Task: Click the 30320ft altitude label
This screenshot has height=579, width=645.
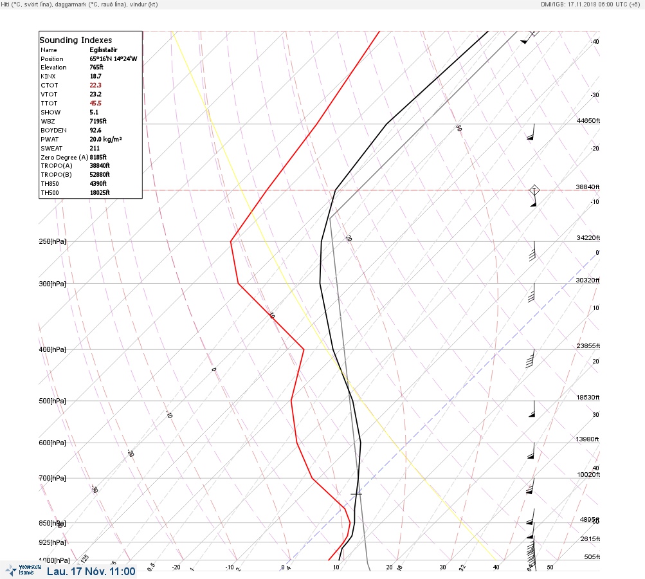Action: 588,280
